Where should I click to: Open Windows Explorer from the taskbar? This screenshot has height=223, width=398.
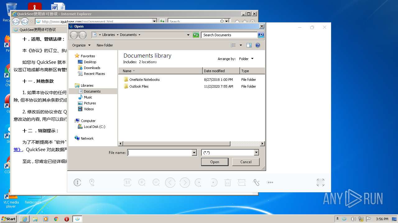pos(35,219)
